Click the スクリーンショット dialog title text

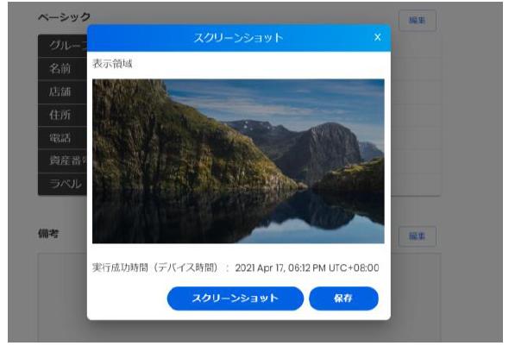tap(238, 38)
